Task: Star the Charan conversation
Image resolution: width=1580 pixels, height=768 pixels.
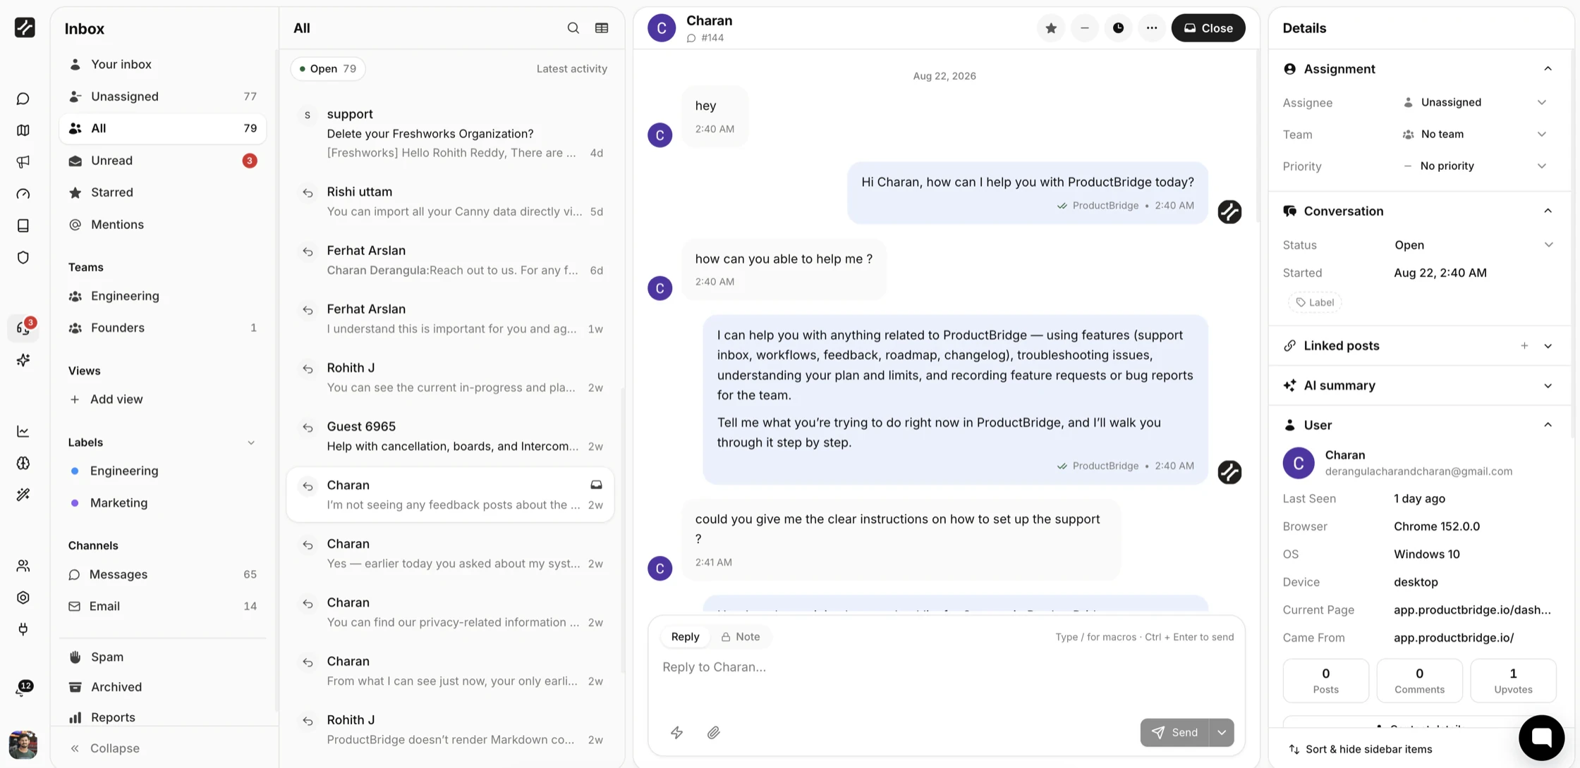Action: tap(1051, 28)
